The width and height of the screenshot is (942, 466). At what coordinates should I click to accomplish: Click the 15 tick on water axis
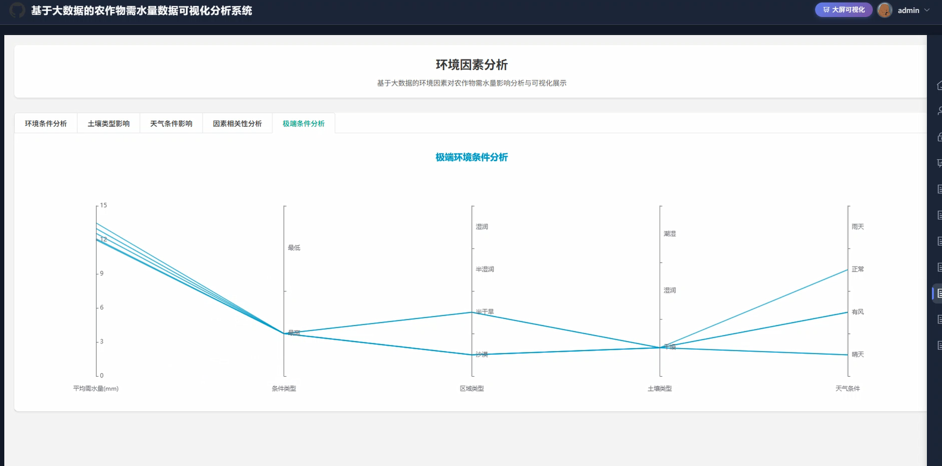coord(104,205)
